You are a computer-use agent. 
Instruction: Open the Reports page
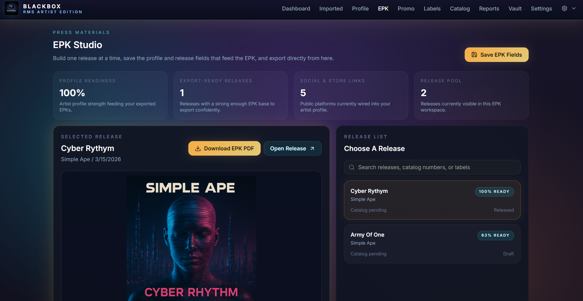click(x=489, y=8)
